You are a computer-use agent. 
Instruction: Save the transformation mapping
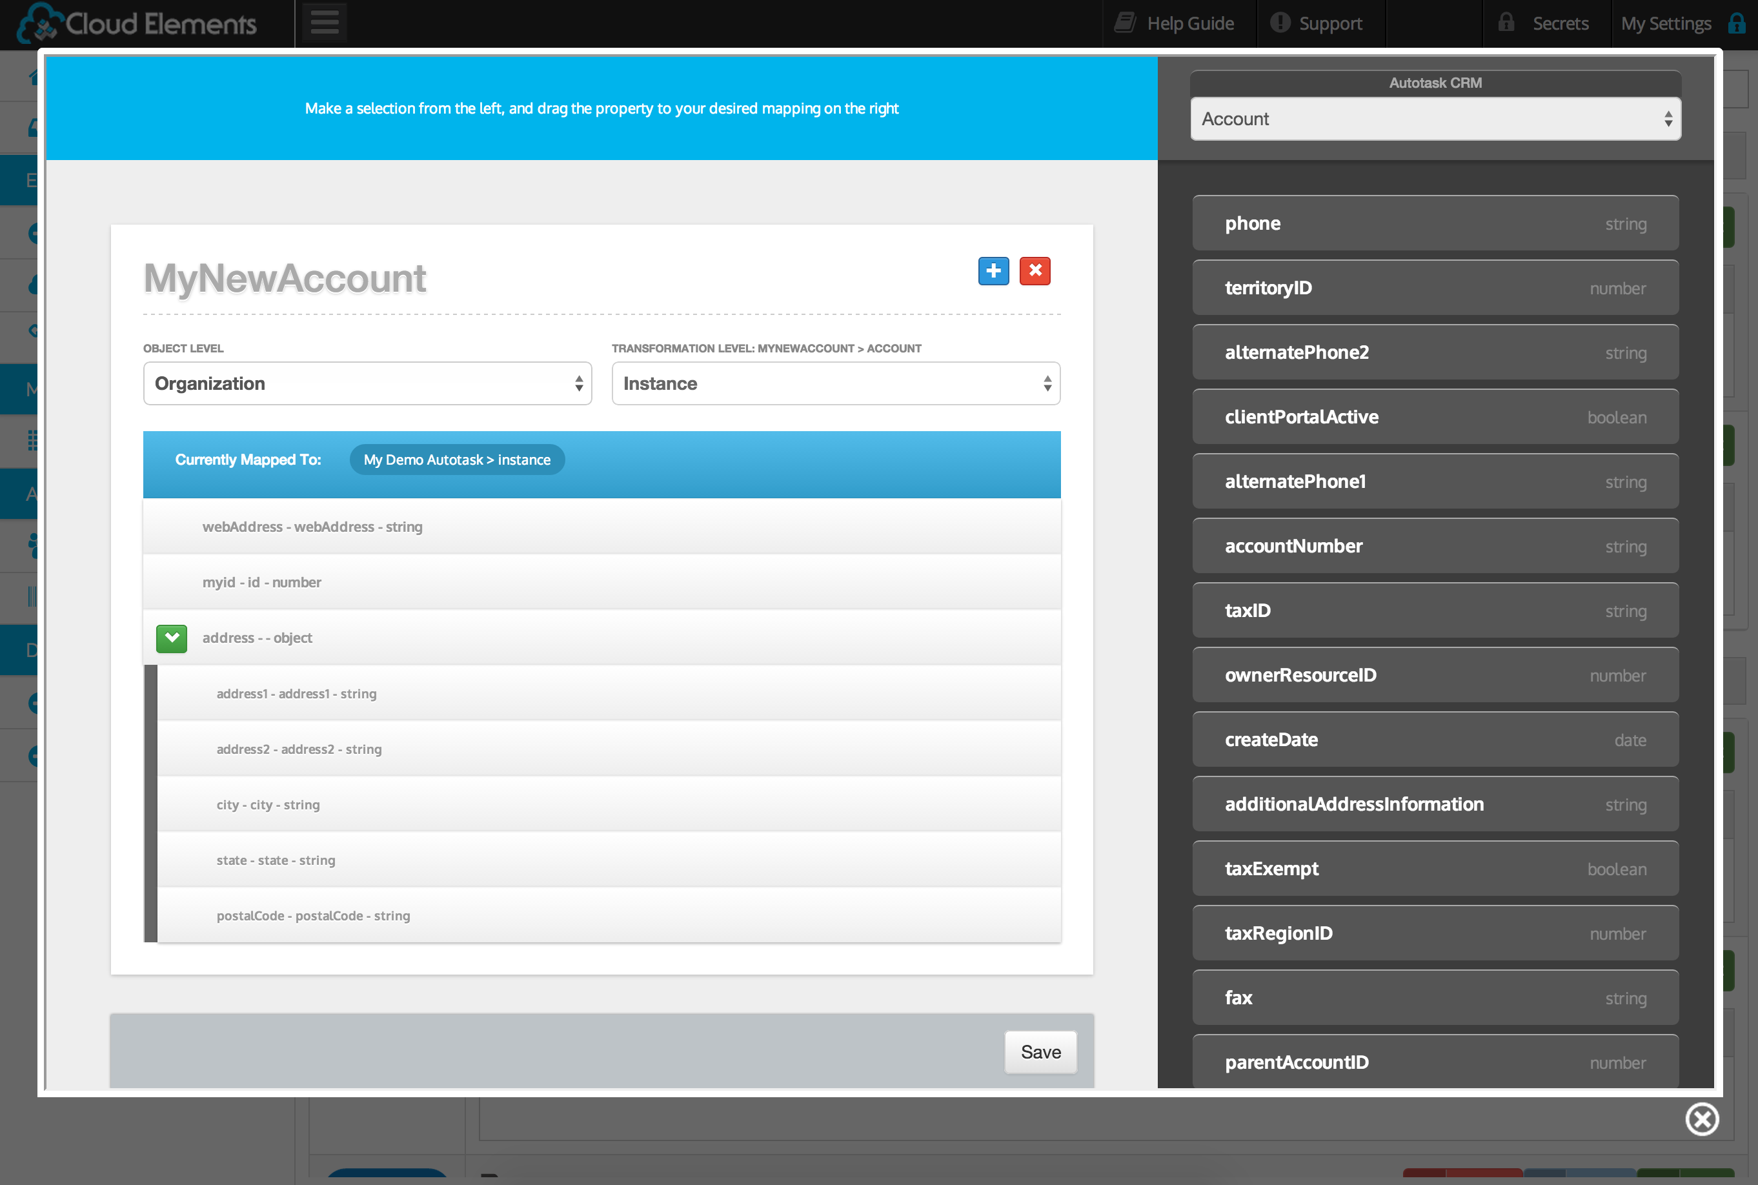(x=1040, y=1052)
